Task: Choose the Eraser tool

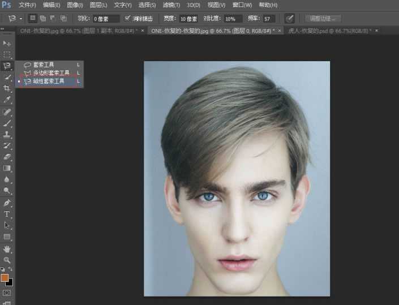Action: (7, 157)
